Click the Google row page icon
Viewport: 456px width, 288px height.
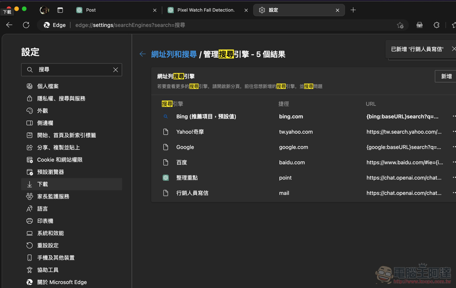166,147
